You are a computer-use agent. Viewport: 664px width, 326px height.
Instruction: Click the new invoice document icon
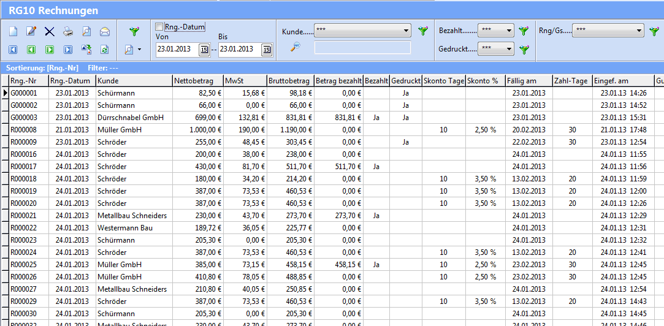13,31
